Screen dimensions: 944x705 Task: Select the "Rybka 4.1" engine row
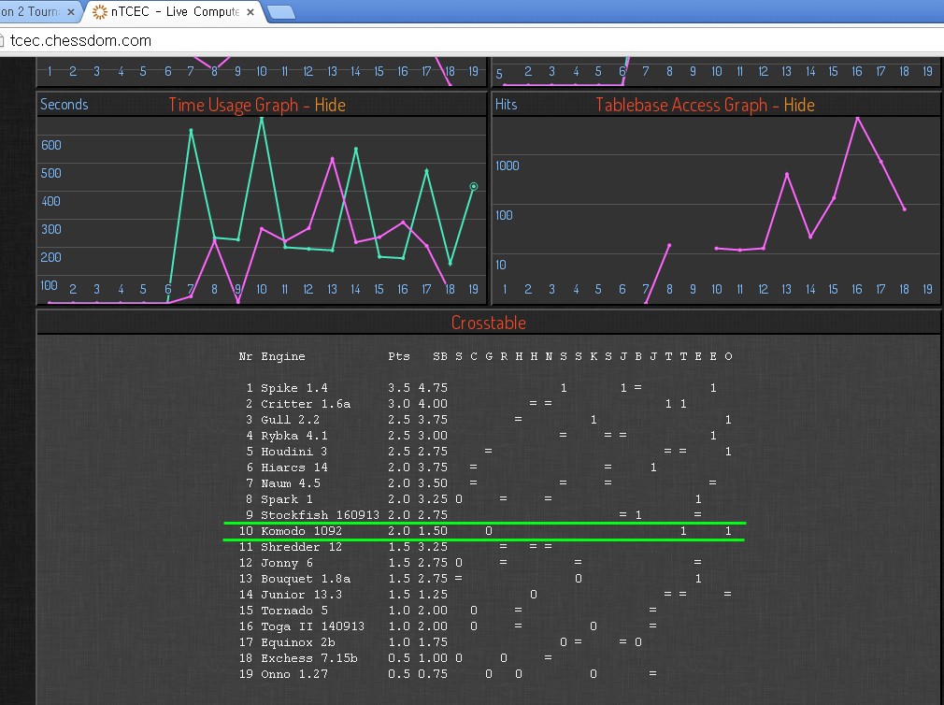click(x=485, y=436)
